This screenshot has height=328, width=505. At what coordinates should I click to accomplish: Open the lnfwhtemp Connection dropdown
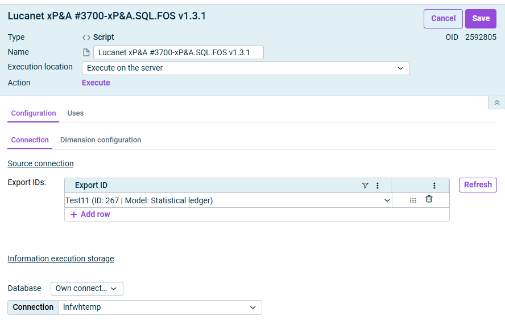(160, 307)
